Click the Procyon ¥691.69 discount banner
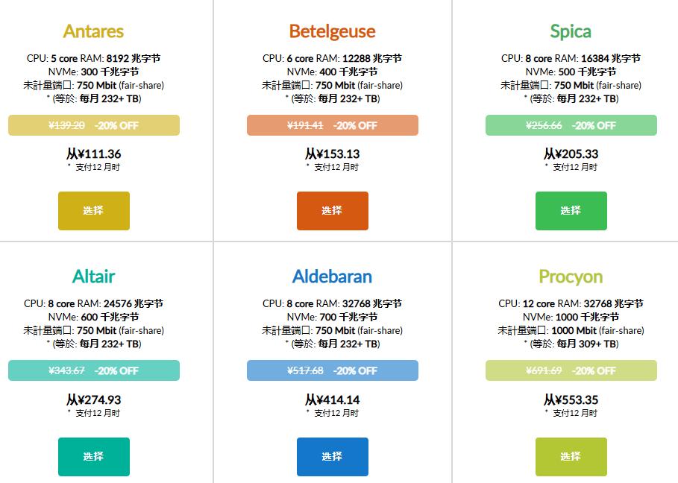This screenshot has height=483, width=678. (x=571, y=370)
